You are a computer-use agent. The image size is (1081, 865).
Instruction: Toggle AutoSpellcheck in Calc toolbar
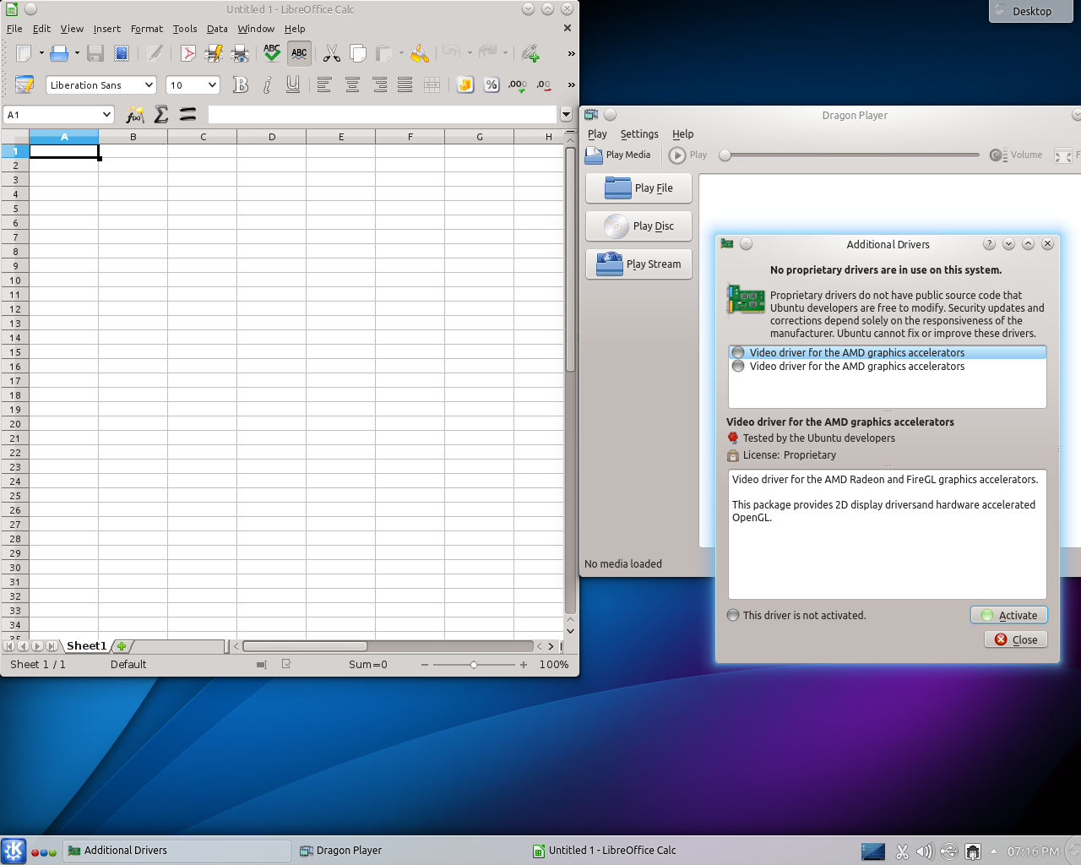(x=299, y=53)
